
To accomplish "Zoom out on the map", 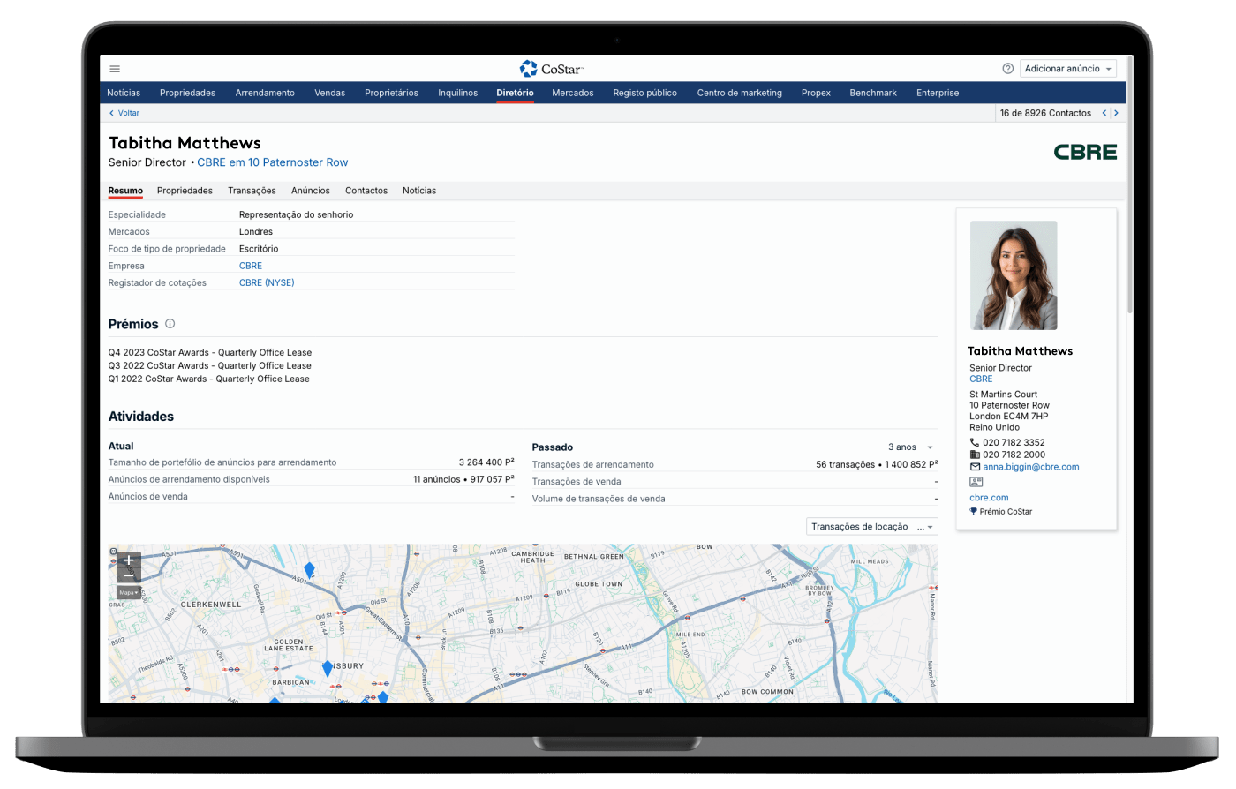I will click(x=129, y=575).
